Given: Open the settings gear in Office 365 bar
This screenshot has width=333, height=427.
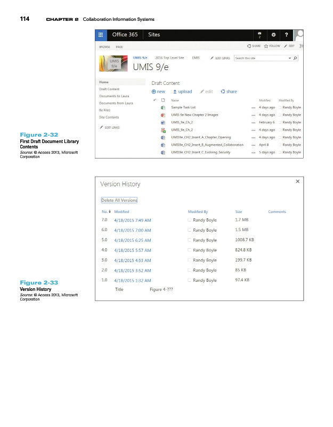Looking at the screenshot, I should [273, 35].
